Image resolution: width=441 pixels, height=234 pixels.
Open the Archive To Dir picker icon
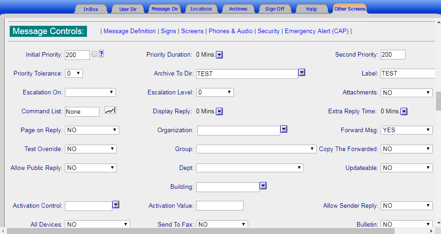302,73
